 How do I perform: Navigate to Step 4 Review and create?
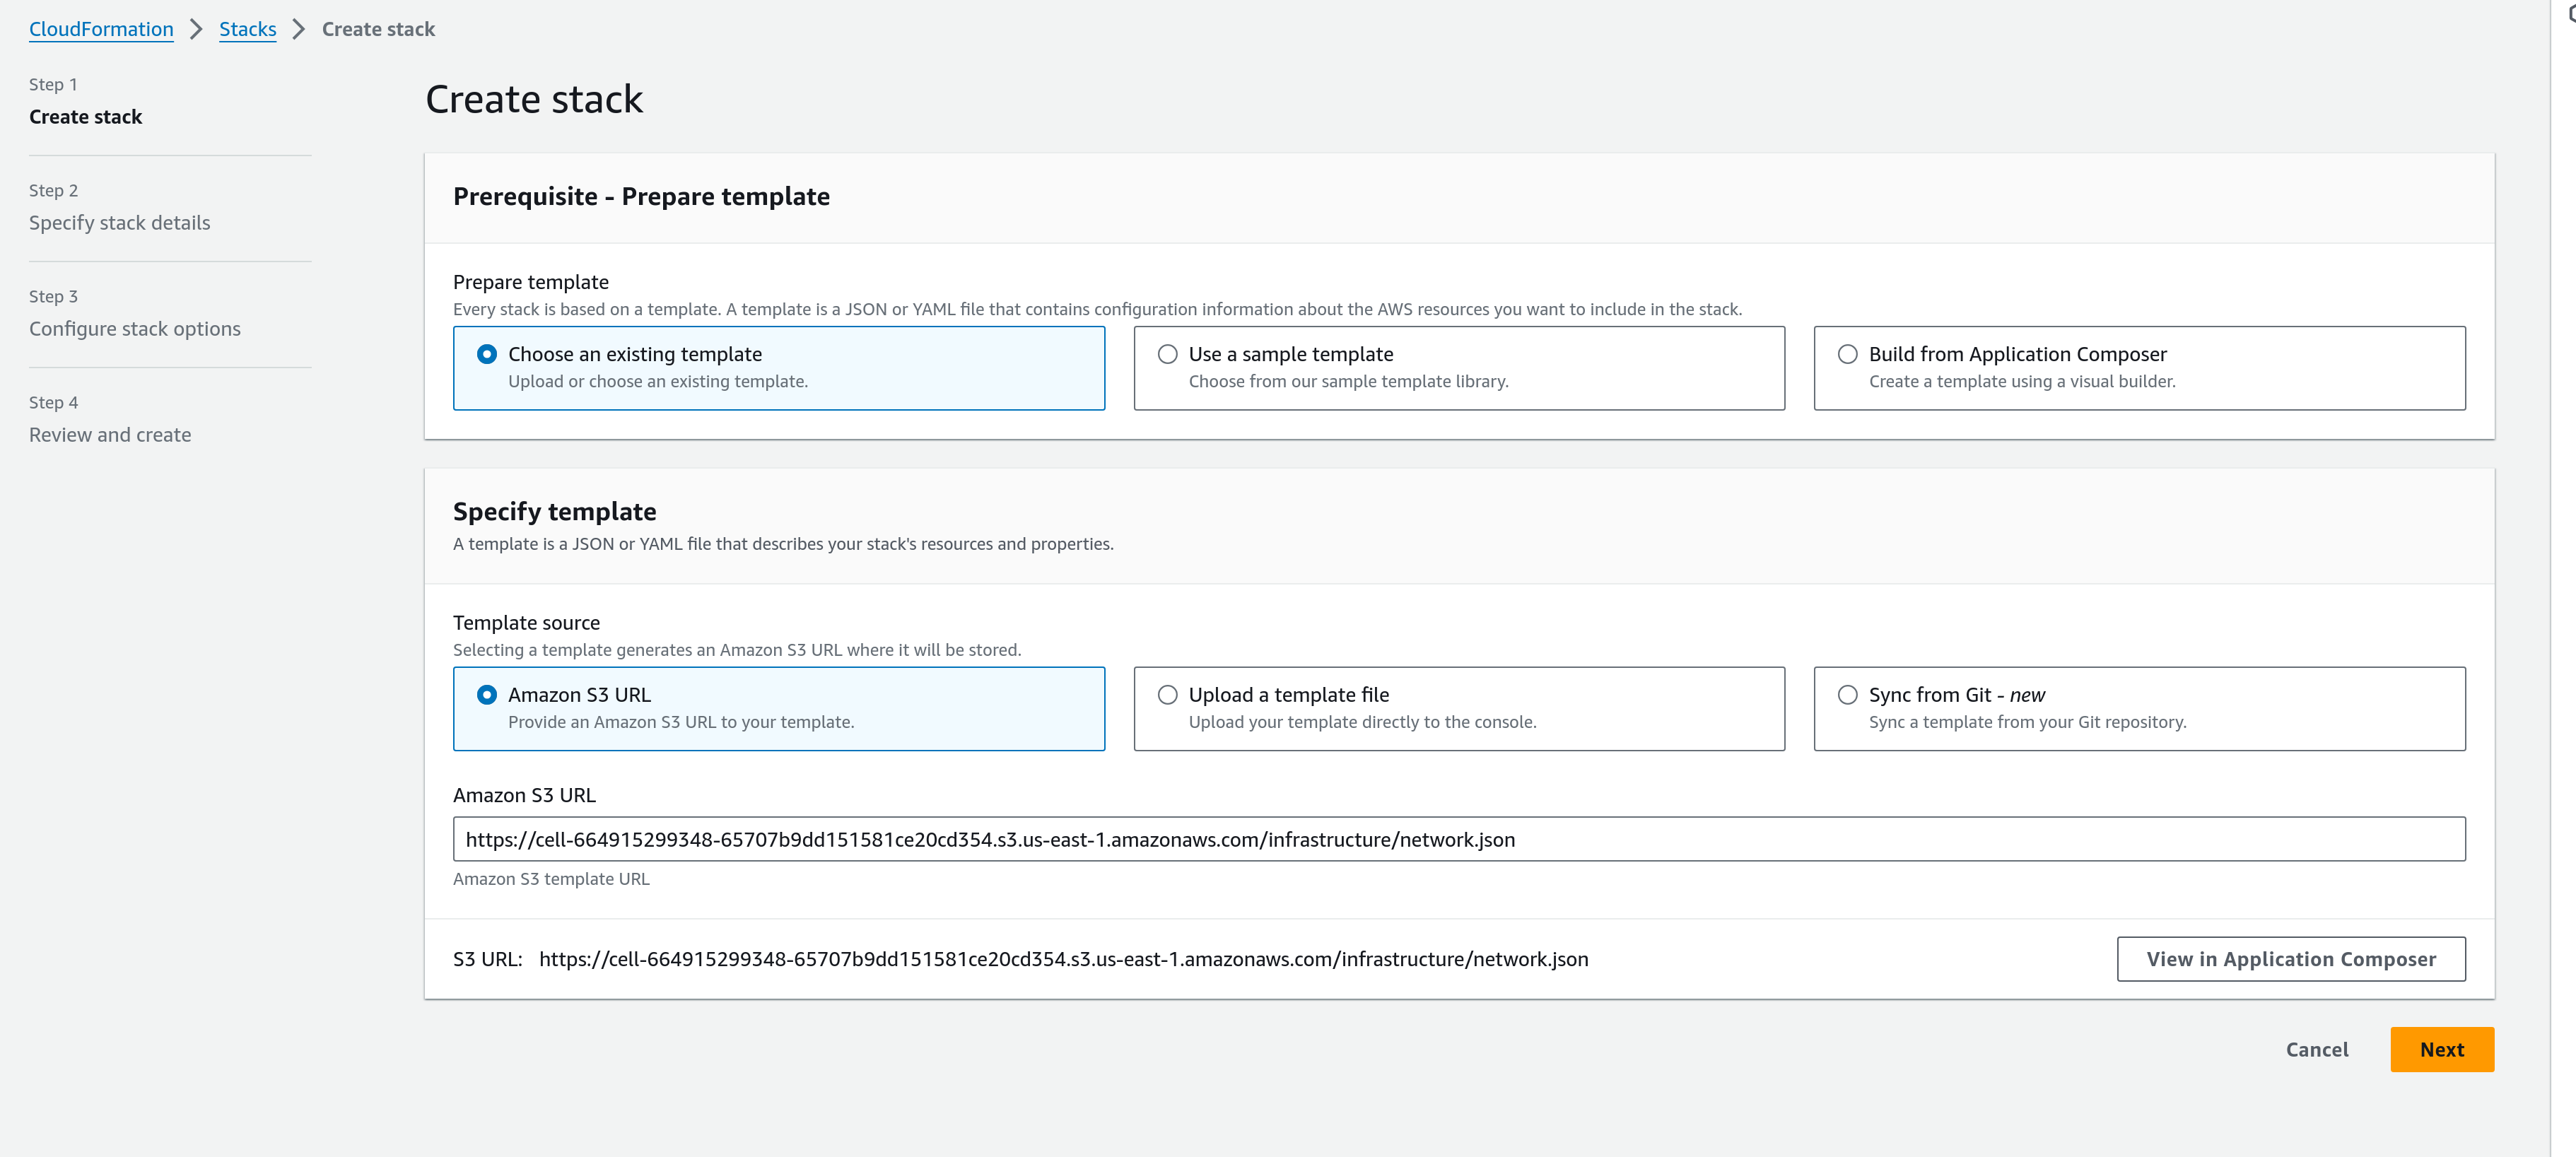pos(110,435)
